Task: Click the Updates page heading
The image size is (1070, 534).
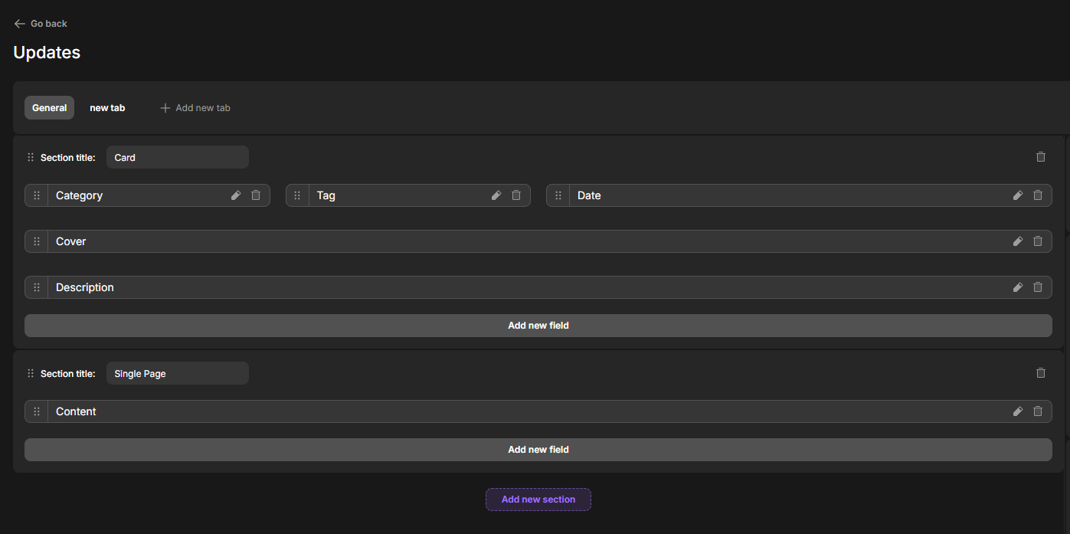Action: (47, 52)
